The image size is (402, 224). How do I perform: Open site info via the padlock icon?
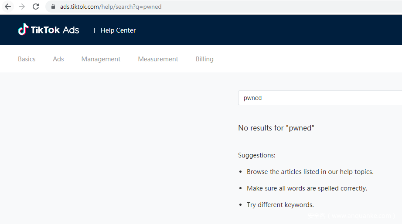click(53, 7)
